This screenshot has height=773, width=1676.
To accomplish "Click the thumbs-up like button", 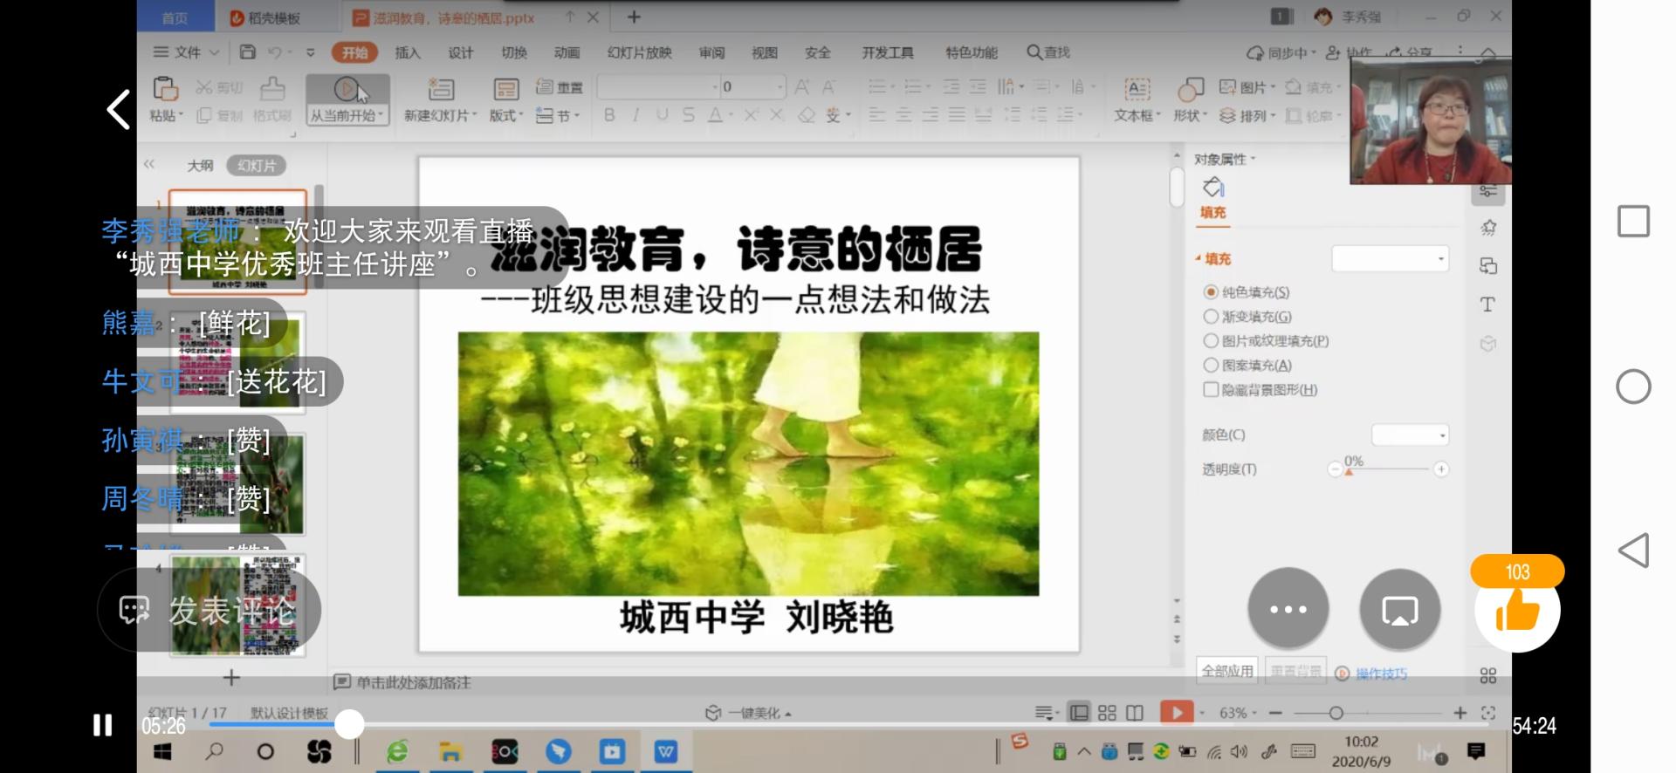I will 1517,609.
